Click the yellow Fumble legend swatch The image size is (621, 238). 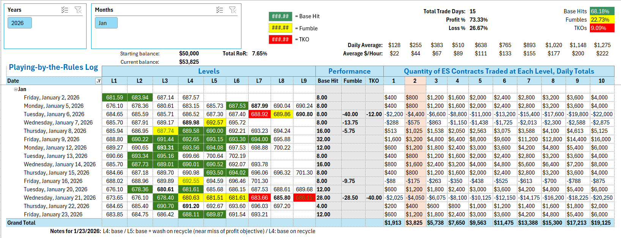[280, 28]
